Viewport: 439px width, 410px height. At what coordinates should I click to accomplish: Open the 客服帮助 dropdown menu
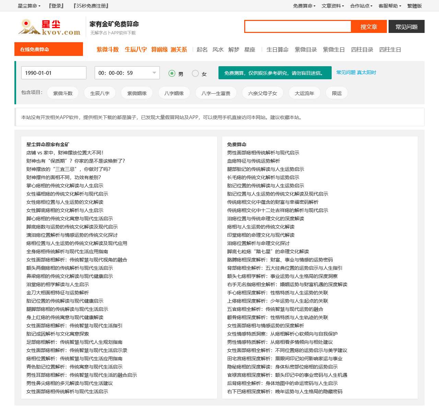(x=389, y=5)
